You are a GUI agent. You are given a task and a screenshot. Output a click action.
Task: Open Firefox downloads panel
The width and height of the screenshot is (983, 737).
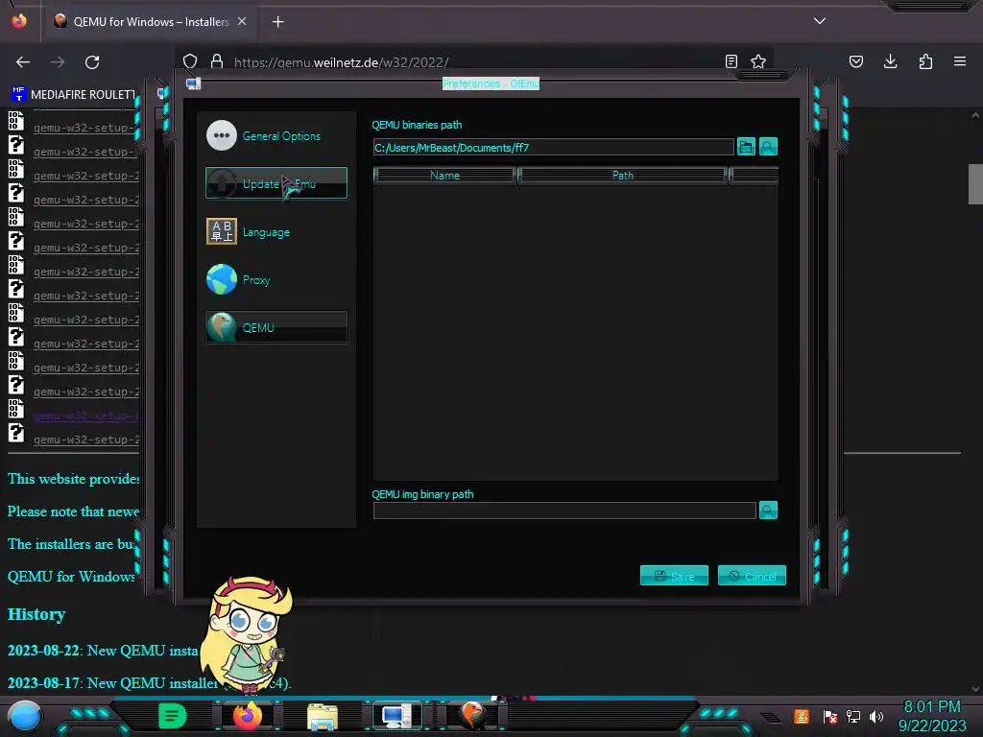pyautogui.click(x=890, y=61)
